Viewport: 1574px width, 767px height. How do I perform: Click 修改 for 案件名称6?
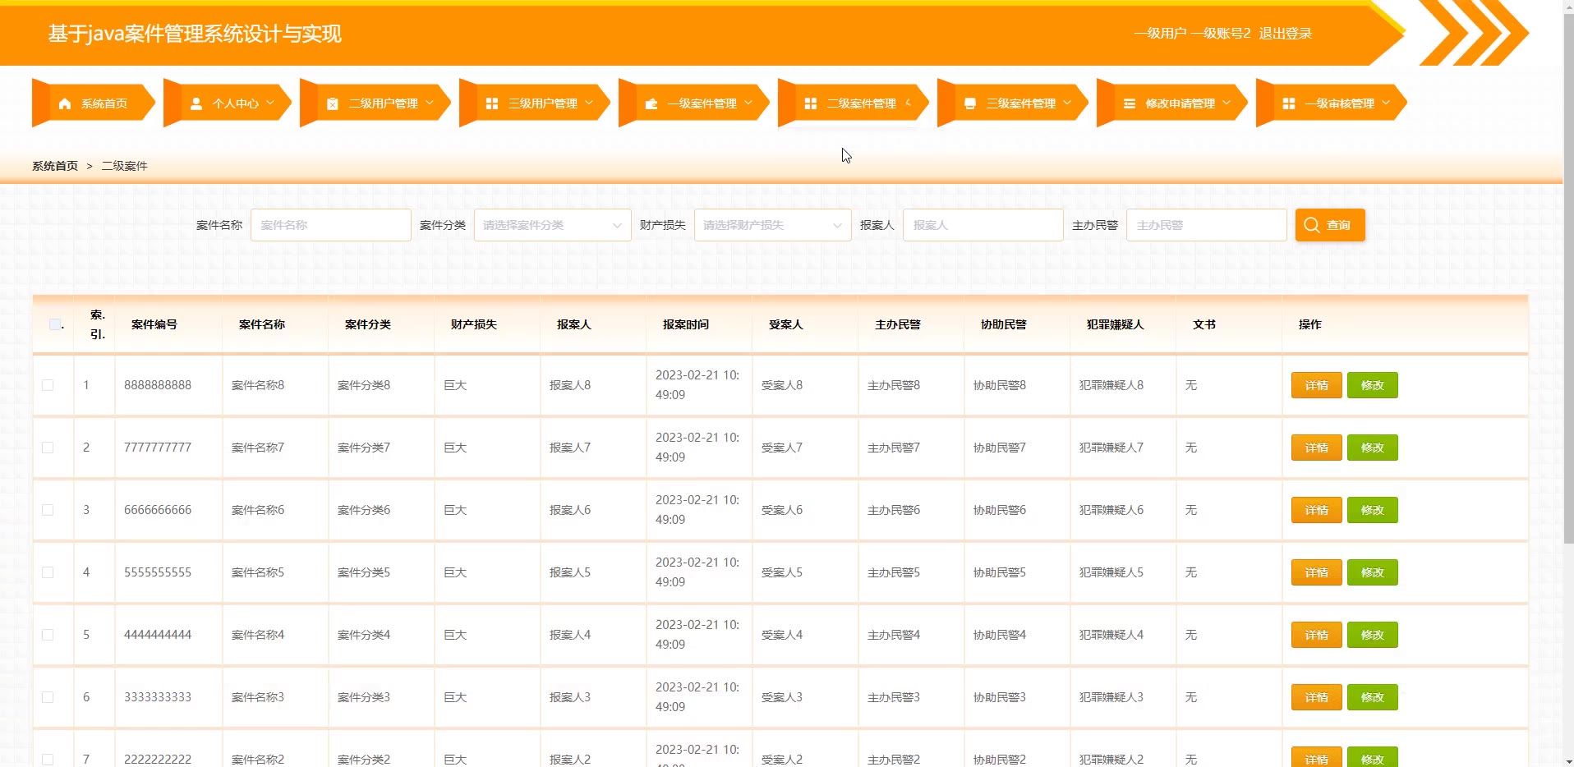click(x=1372, y=510)
